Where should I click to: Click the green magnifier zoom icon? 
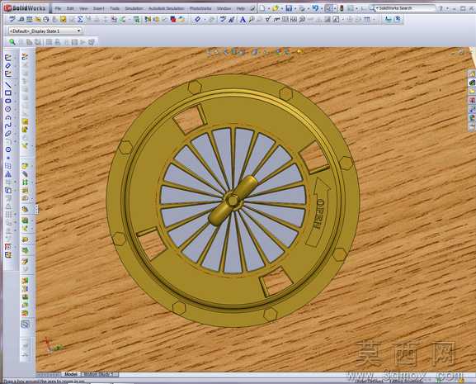point(12,42)
